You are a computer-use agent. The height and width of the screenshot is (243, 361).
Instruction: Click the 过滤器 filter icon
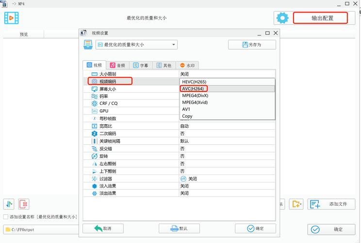(x=95, y=179)
